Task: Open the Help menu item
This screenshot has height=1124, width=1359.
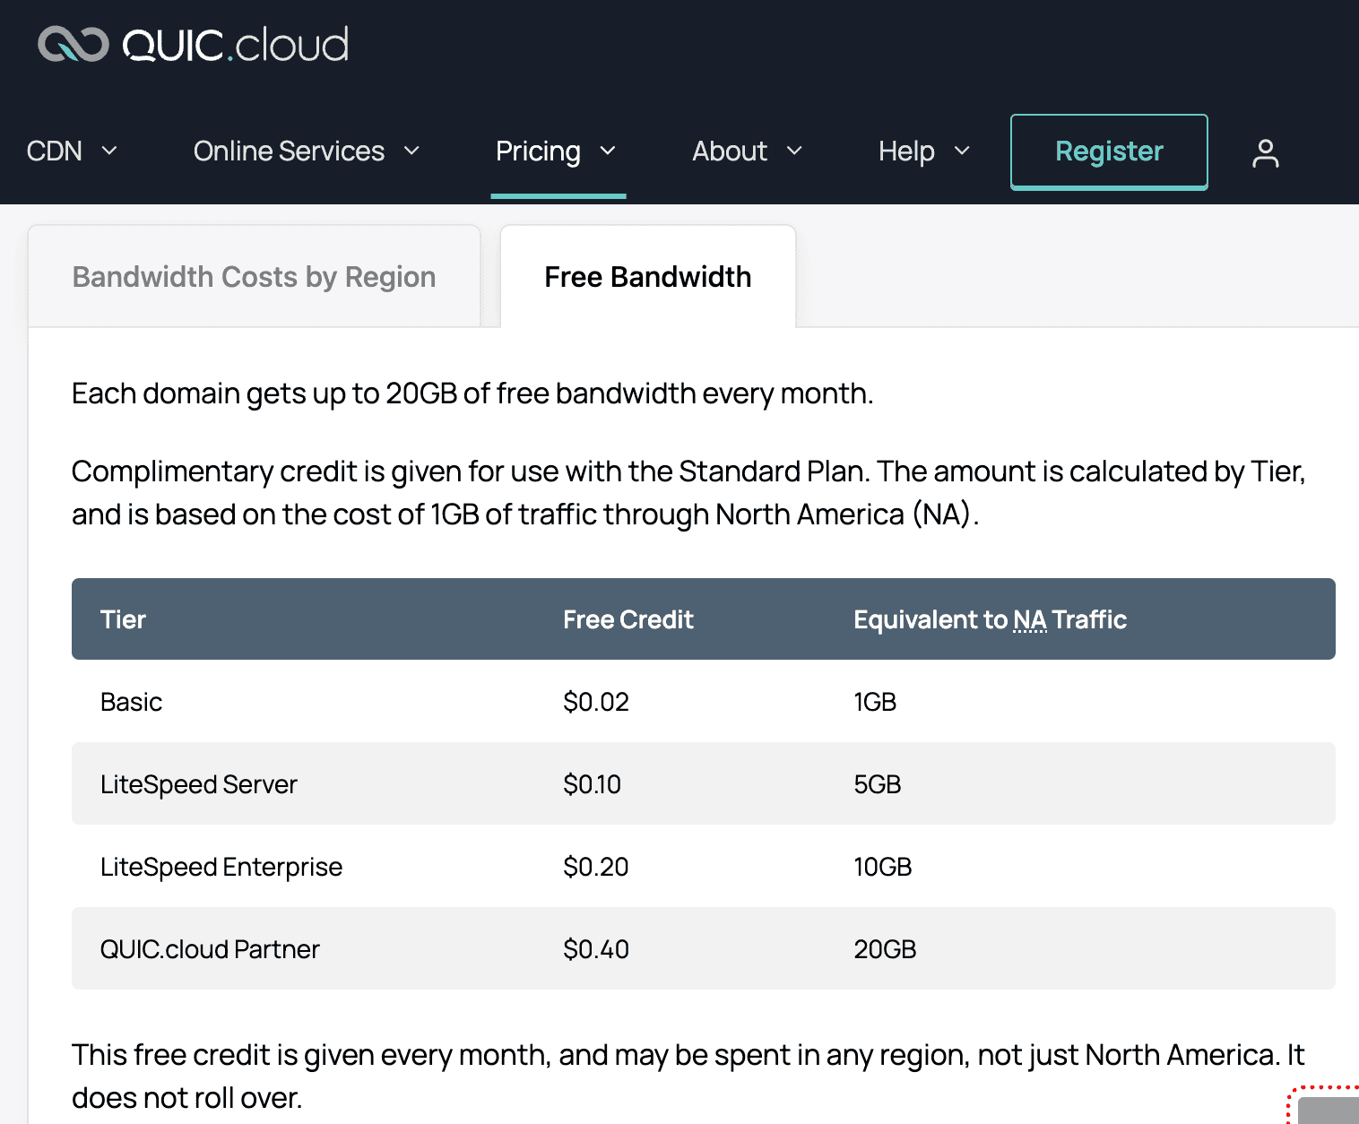Action: pyautogui.click(x=906, y=151)
